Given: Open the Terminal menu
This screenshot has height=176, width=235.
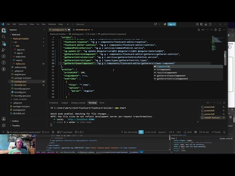Looking at the screenshot, I should point(52,24).
